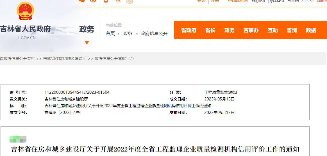Open the 省政府 tab in orange navigation

click(189, 30)
